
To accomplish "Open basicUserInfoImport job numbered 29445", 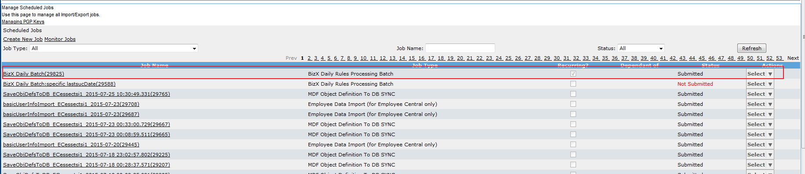I will click(71, 145).
